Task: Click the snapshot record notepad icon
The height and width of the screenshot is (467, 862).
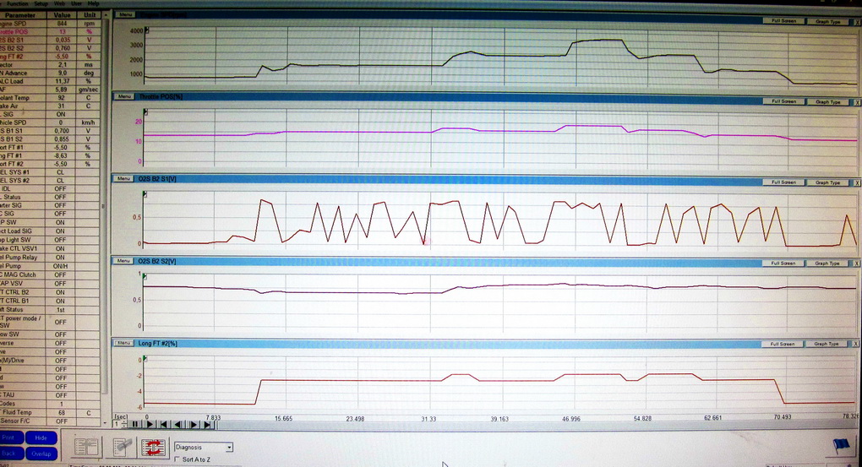Action: point(123,447)
